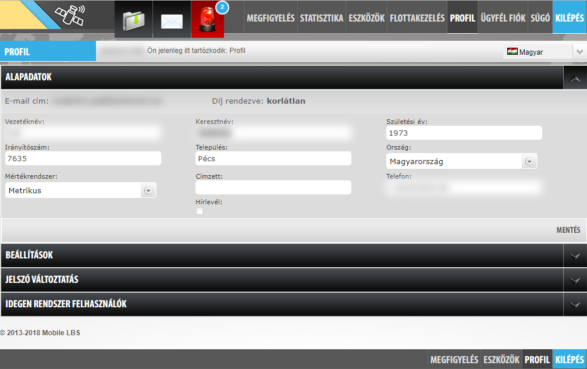Screen dimensions: 587x369
Task: Open the language selector dropdown arrow
Action: (579, 52)
